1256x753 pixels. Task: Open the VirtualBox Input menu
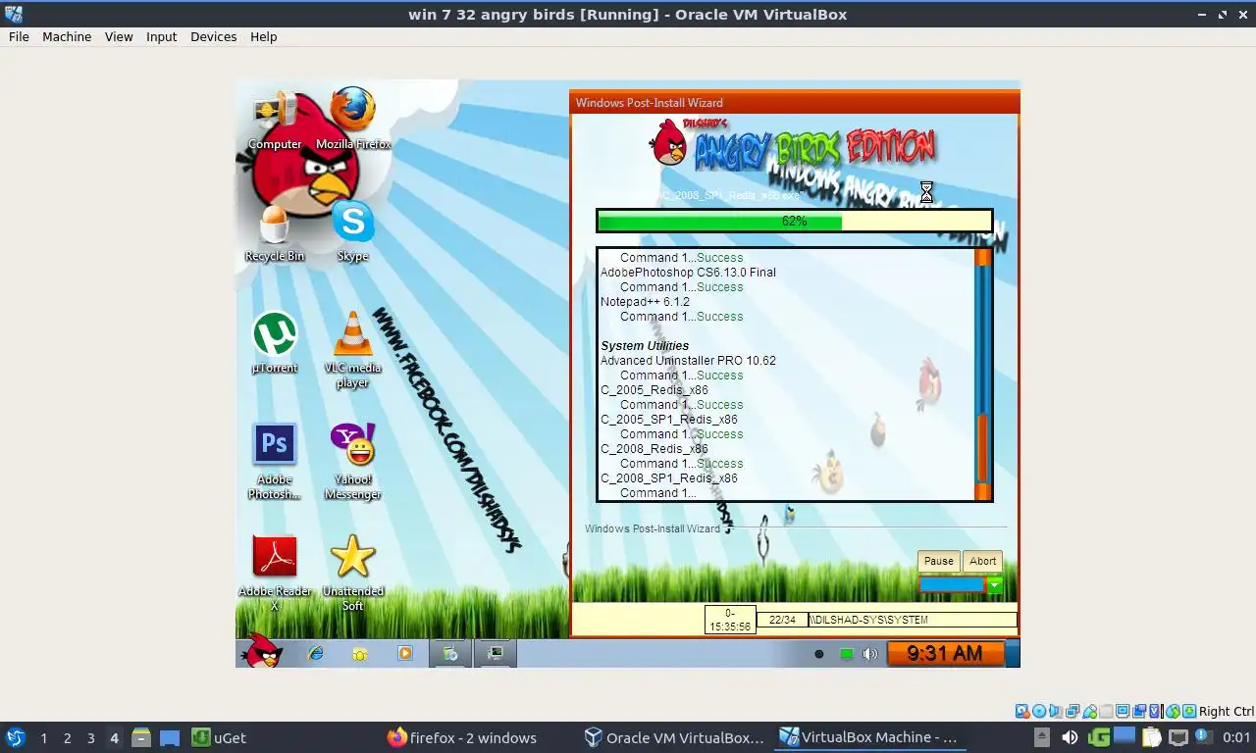point(161,36)
